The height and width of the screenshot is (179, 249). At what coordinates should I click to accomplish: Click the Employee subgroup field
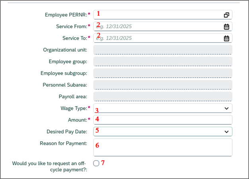click(x=162, y=73)
